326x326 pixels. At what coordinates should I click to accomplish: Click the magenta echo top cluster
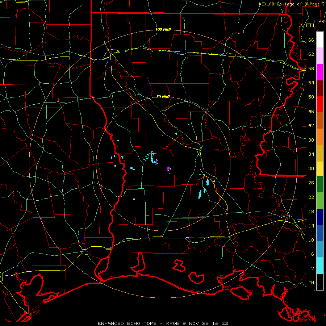(168, 168)
